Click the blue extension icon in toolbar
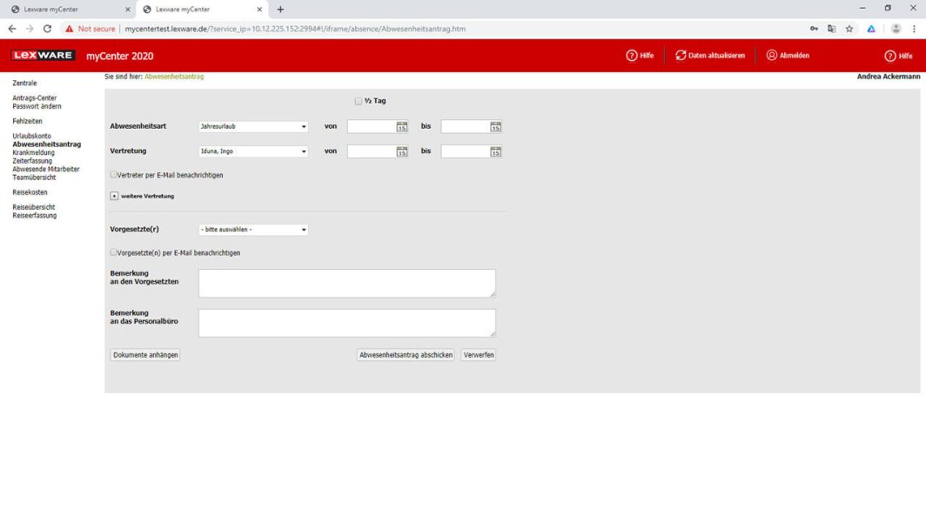Viewport: 926px width, 510px height. [x=871, y=29]
